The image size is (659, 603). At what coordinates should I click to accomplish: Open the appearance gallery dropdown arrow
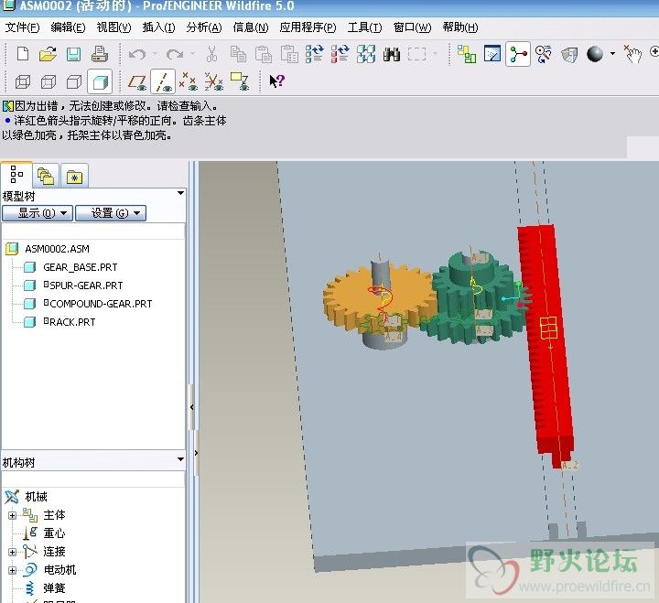pyautogui.click(x=612, y=54)
